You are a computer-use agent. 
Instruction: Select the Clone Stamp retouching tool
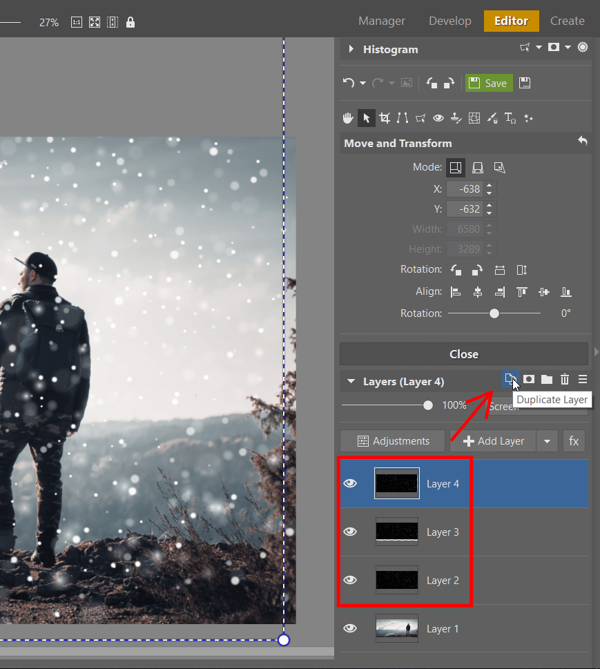coord(456,118)
